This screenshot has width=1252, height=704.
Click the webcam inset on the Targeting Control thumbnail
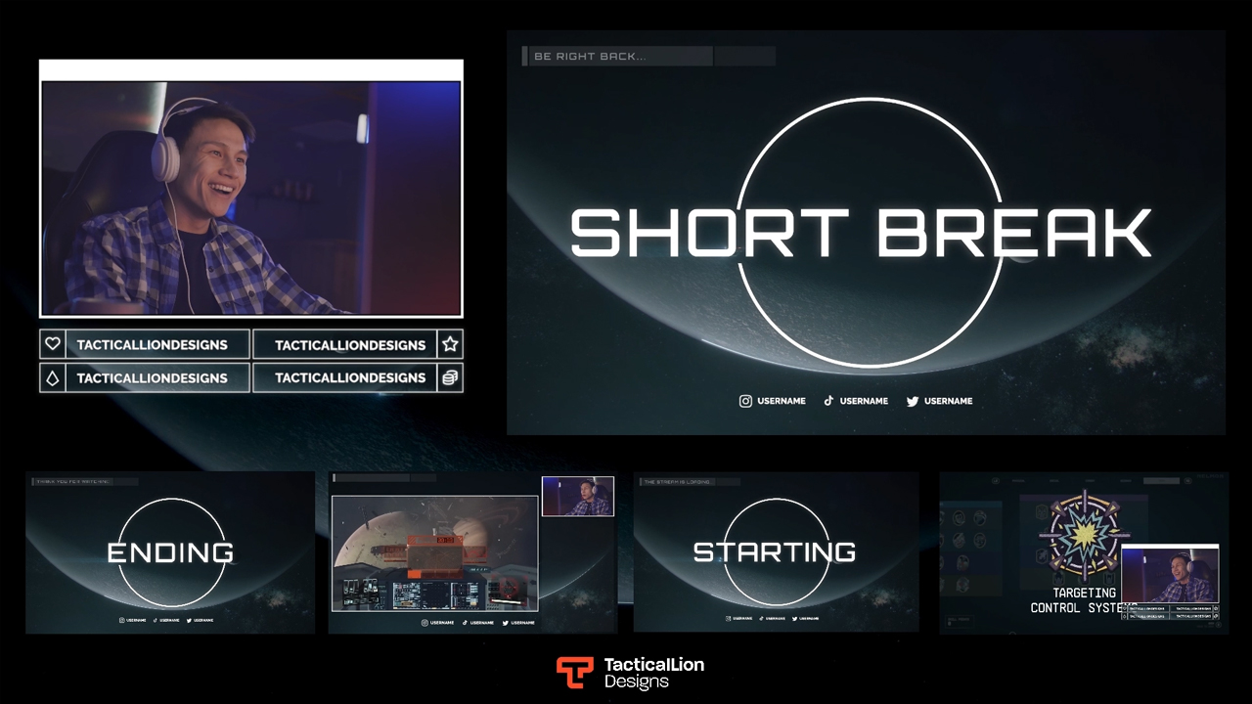coord(1170,575)
